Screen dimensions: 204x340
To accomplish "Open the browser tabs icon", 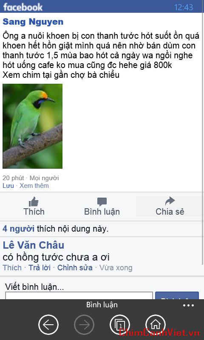I will point(120,325).
